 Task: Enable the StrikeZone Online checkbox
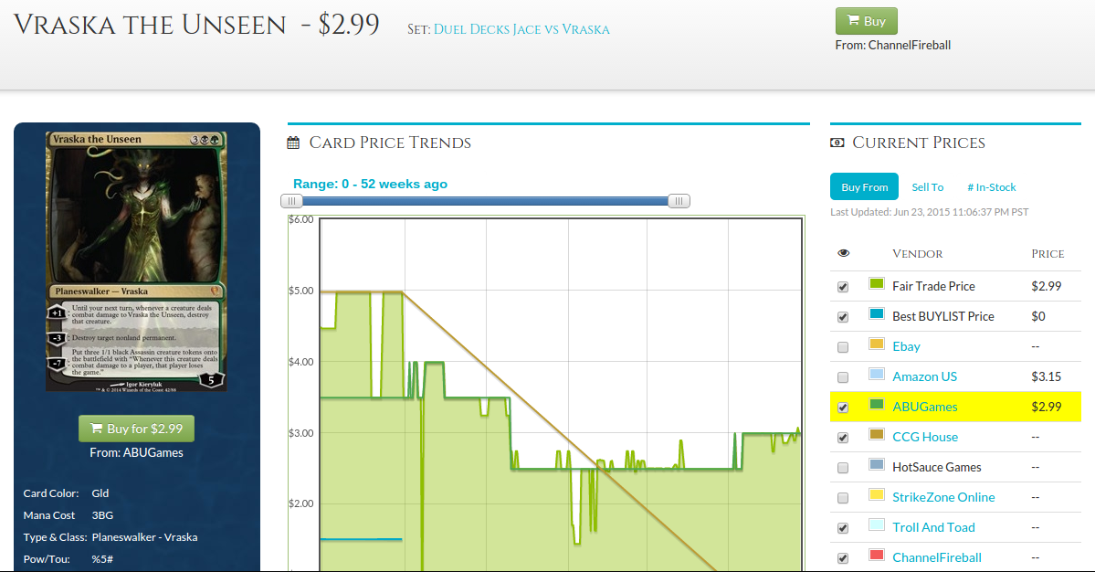click(843, 498)
